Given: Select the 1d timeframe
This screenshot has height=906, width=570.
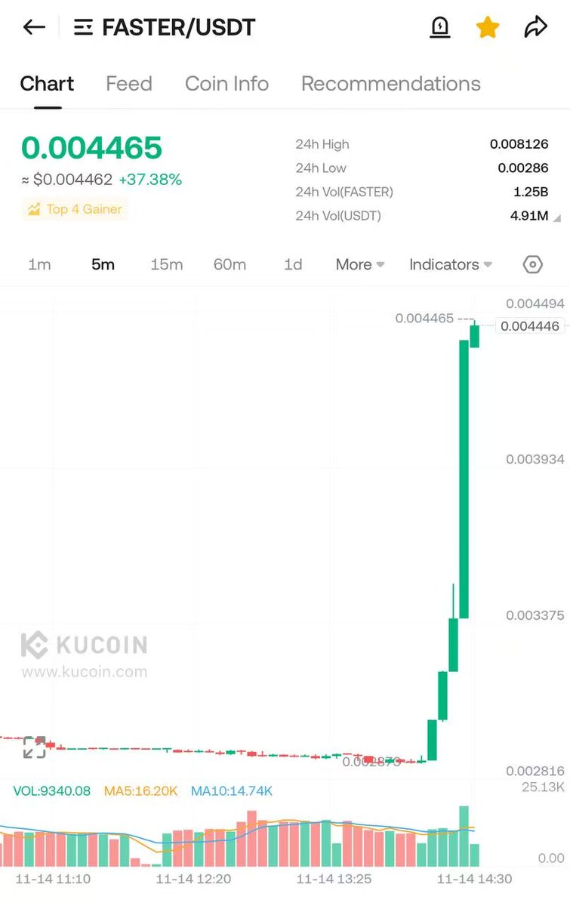Looking at the screenshot, I should (293, 264).
